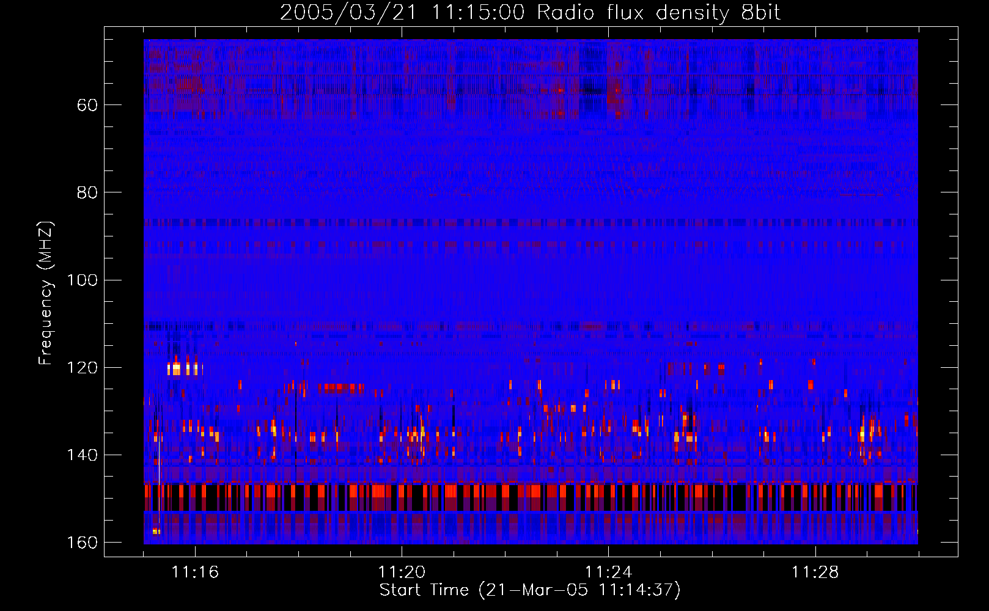Click the 'Frequency (MHZ)' axis label
The width and height of the screenshot is (989, 611).
coord(46,293)
